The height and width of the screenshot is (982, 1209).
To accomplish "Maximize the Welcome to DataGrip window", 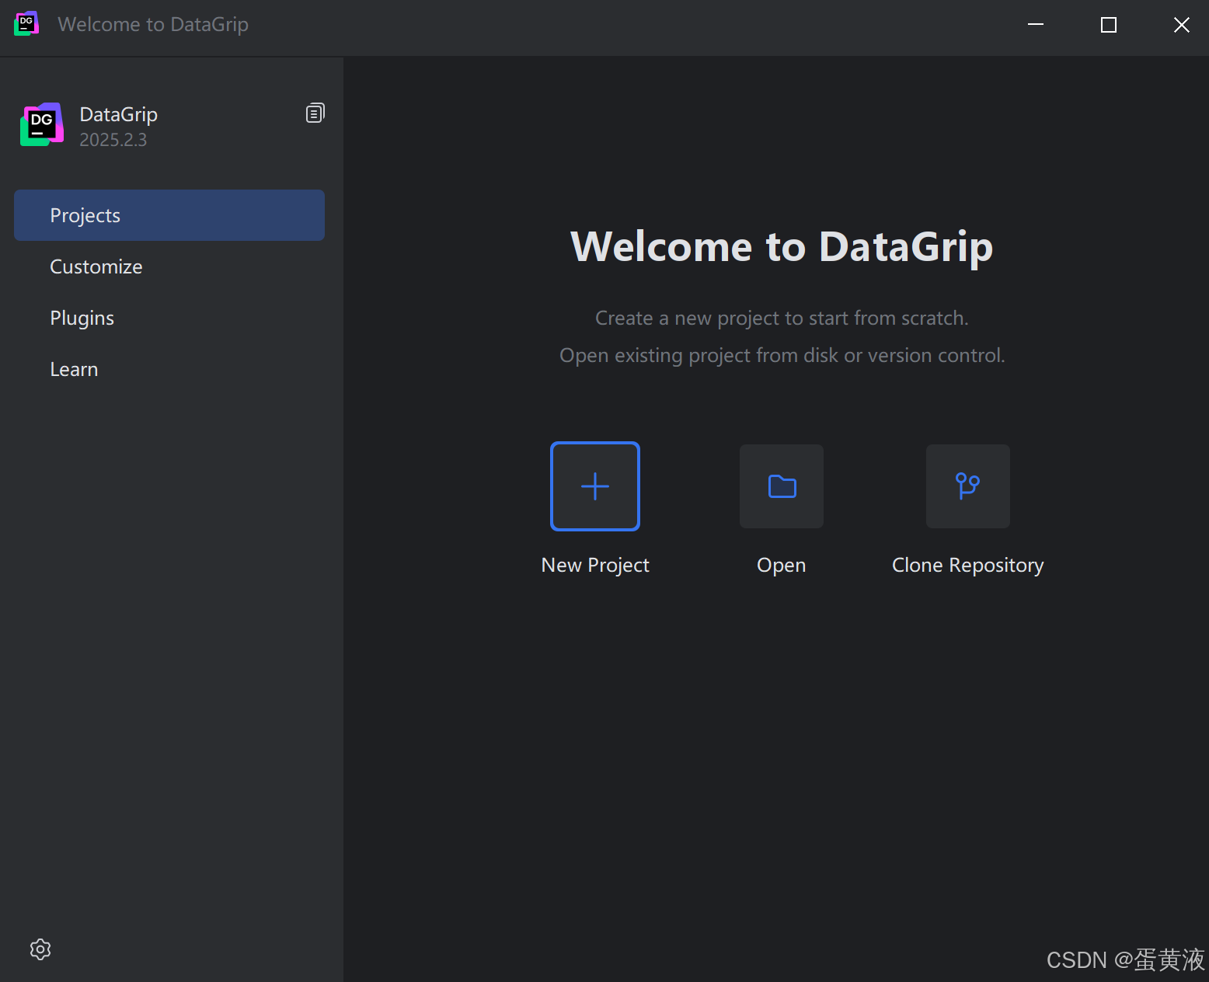I will (1109, 25).
